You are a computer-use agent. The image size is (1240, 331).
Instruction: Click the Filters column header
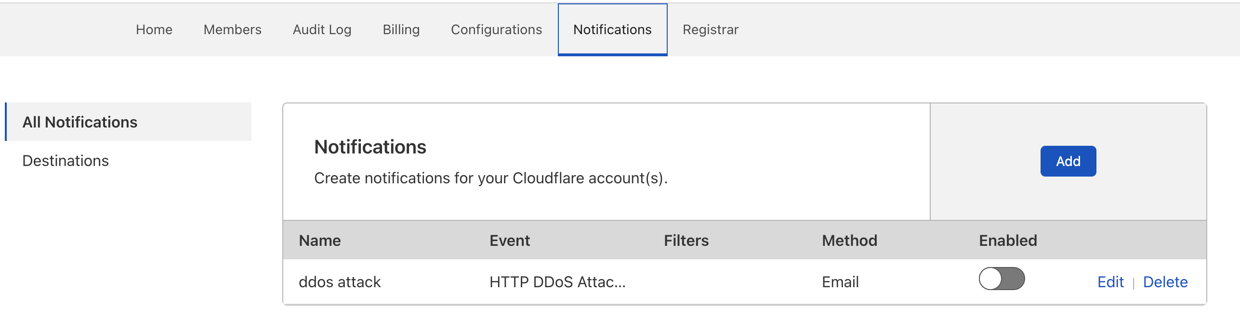[686, 240]
